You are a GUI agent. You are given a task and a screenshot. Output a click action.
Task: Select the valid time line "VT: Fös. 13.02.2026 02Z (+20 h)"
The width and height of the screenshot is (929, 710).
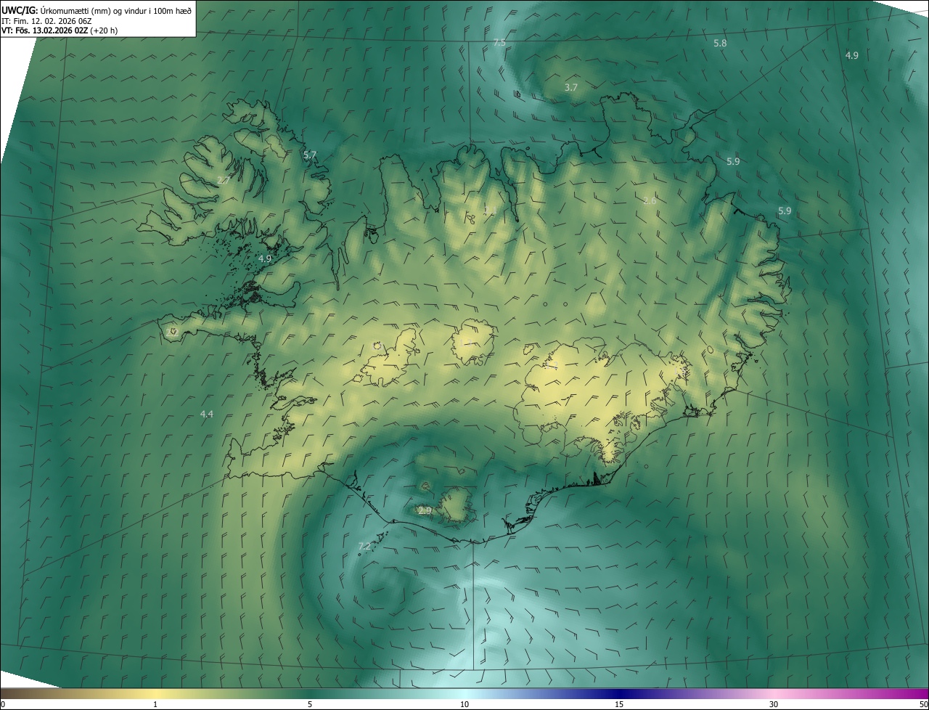coord(60,30)
